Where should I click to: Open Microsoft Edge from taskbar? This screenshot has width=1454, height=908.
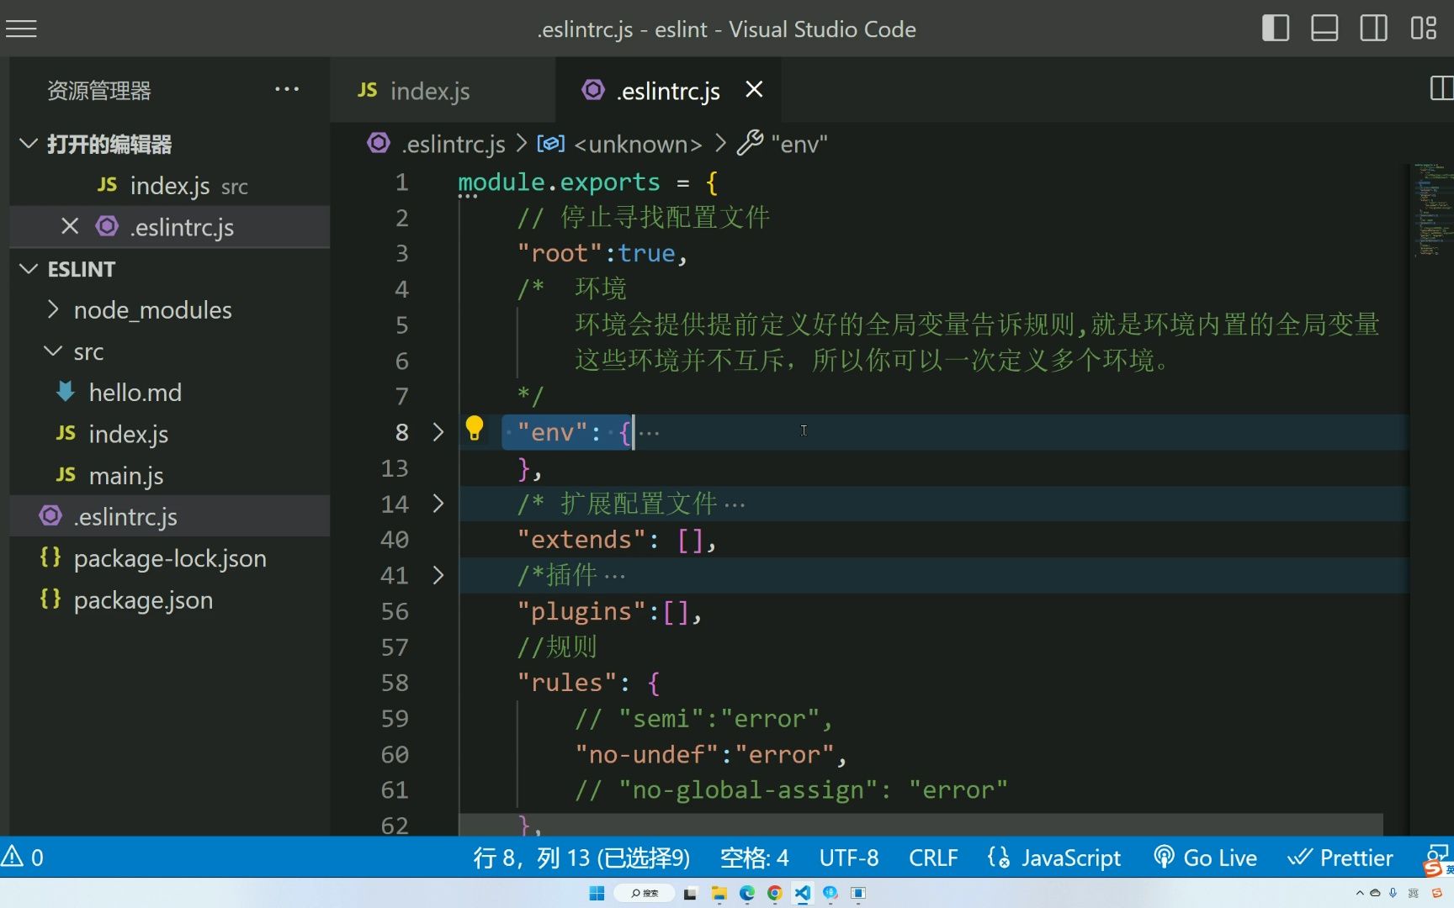pyautogui.click(x=747, y=893)
